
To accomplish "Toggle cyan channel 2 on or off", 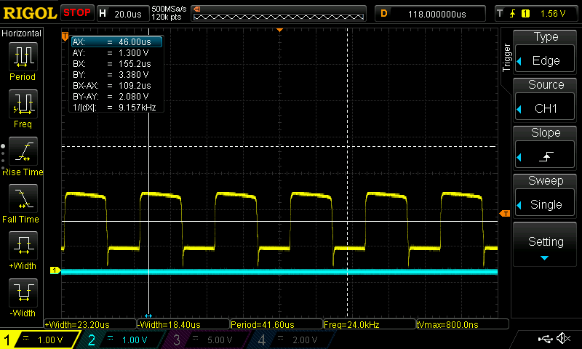I will coord(120,340).
